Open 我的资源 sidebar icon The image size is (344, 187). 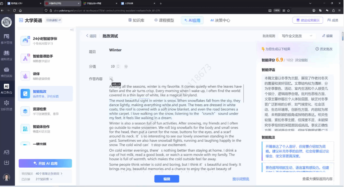coord(7,72)
